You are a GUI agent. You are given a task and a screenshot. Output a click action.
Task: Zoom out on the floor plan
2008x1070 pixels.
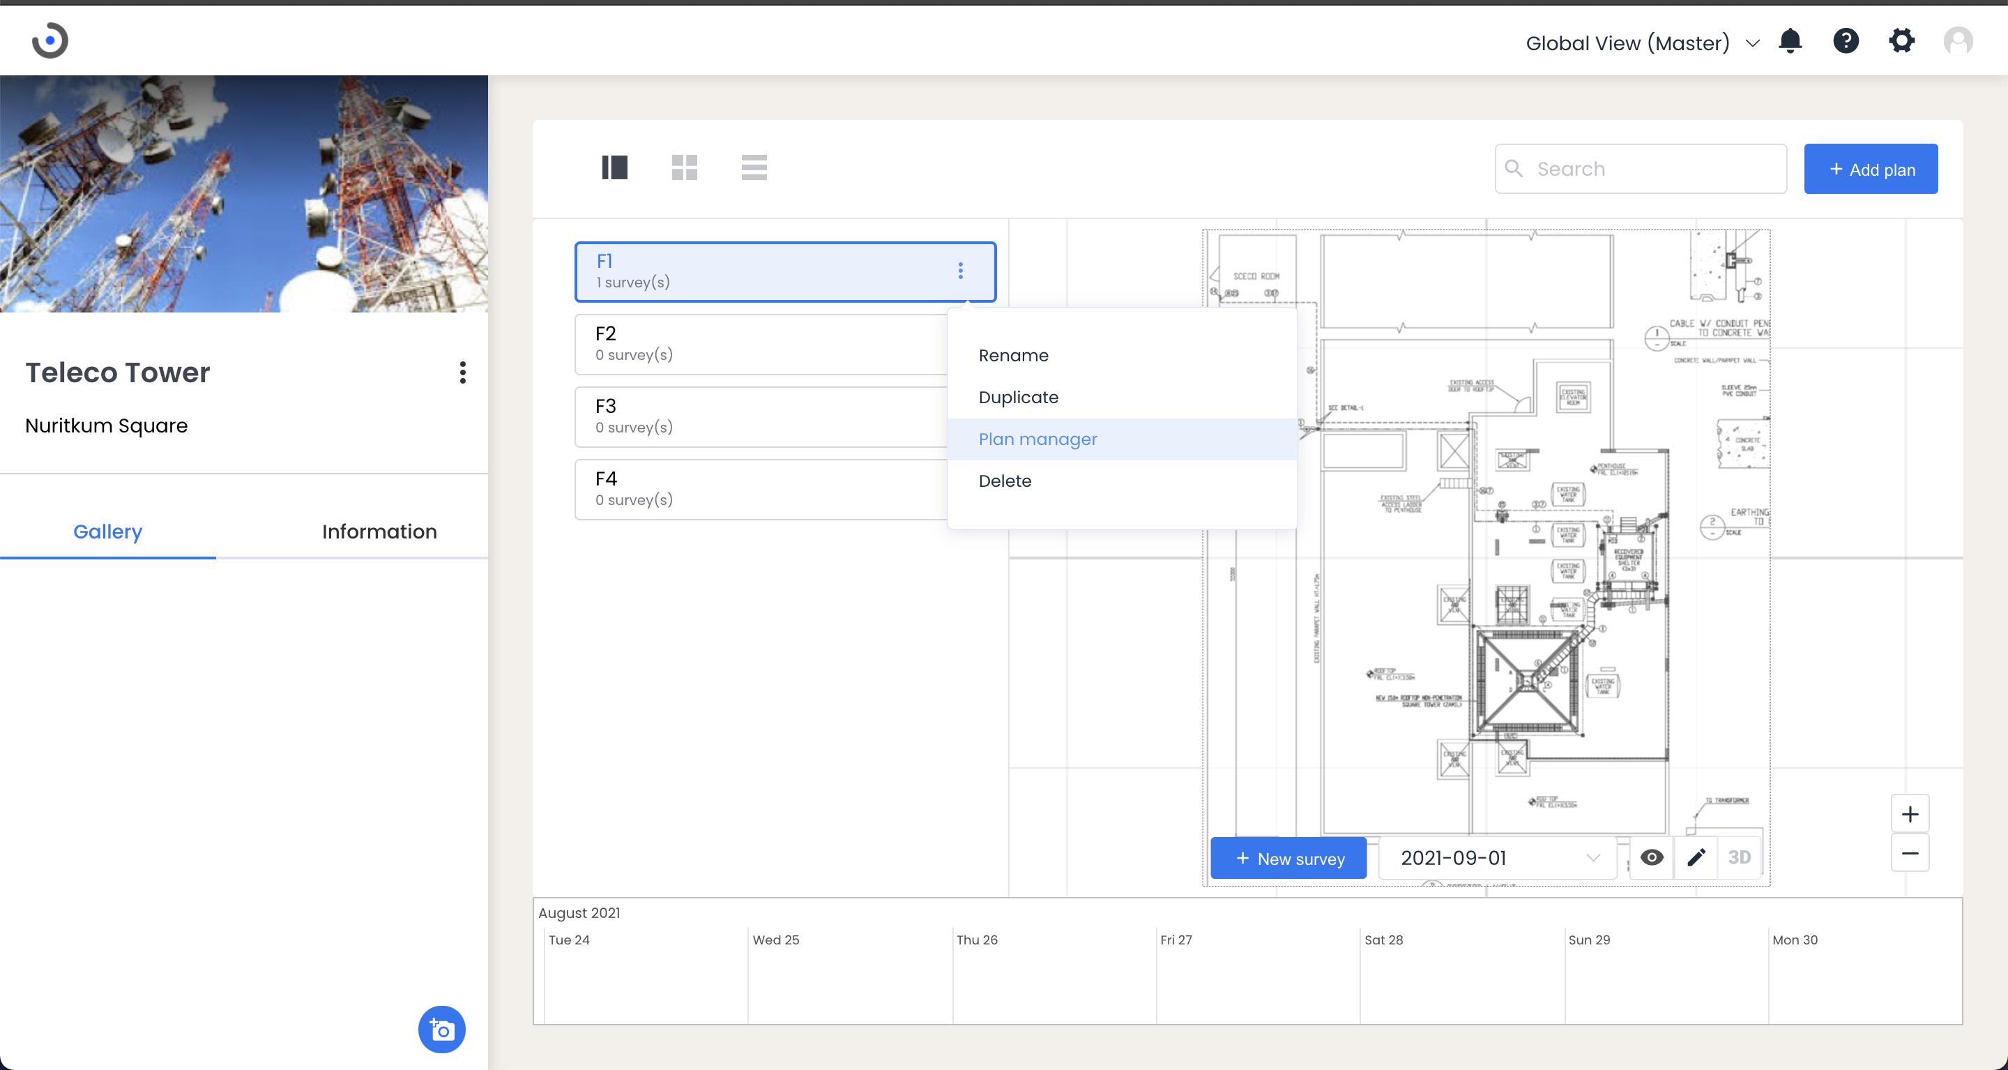tap(1910, 853)
